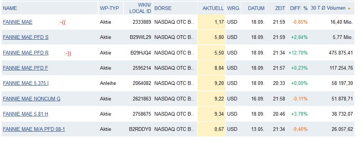
Task: Click the sort arrow beside 30 T Ø Volumen
Action: [x=349, y=9]
